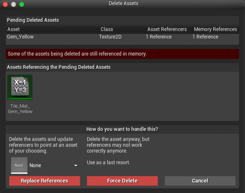Viewport: 245px width, 193px height.
Task: Click the gray minimize window button
Action: coord(13,4)
